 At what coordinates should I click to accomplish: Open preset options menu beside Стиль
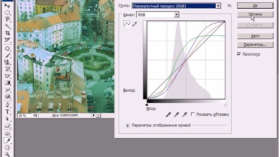(230, 6)
